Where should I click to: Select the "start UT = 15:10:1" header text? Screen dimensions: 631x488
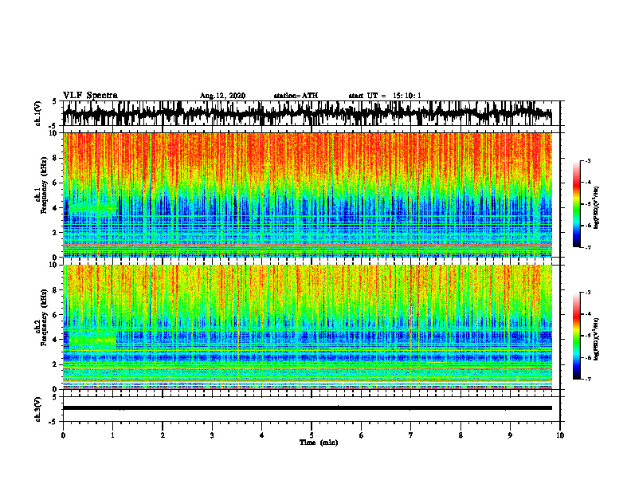point(385,96)
